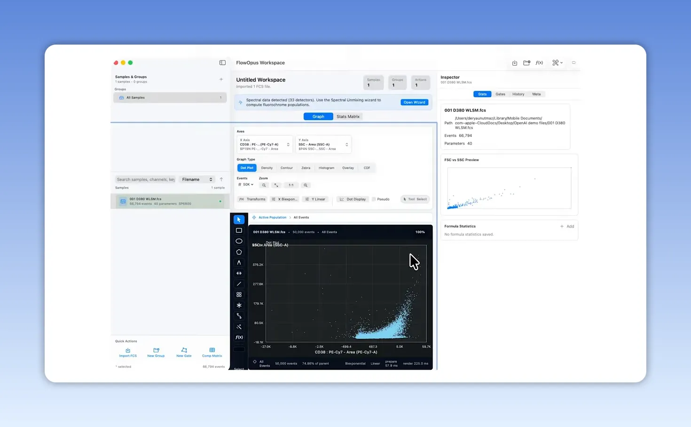Viewport: 691px width, 427px height.
Task: Switch to the Stats Matrix tab
Action: (348, 116)
